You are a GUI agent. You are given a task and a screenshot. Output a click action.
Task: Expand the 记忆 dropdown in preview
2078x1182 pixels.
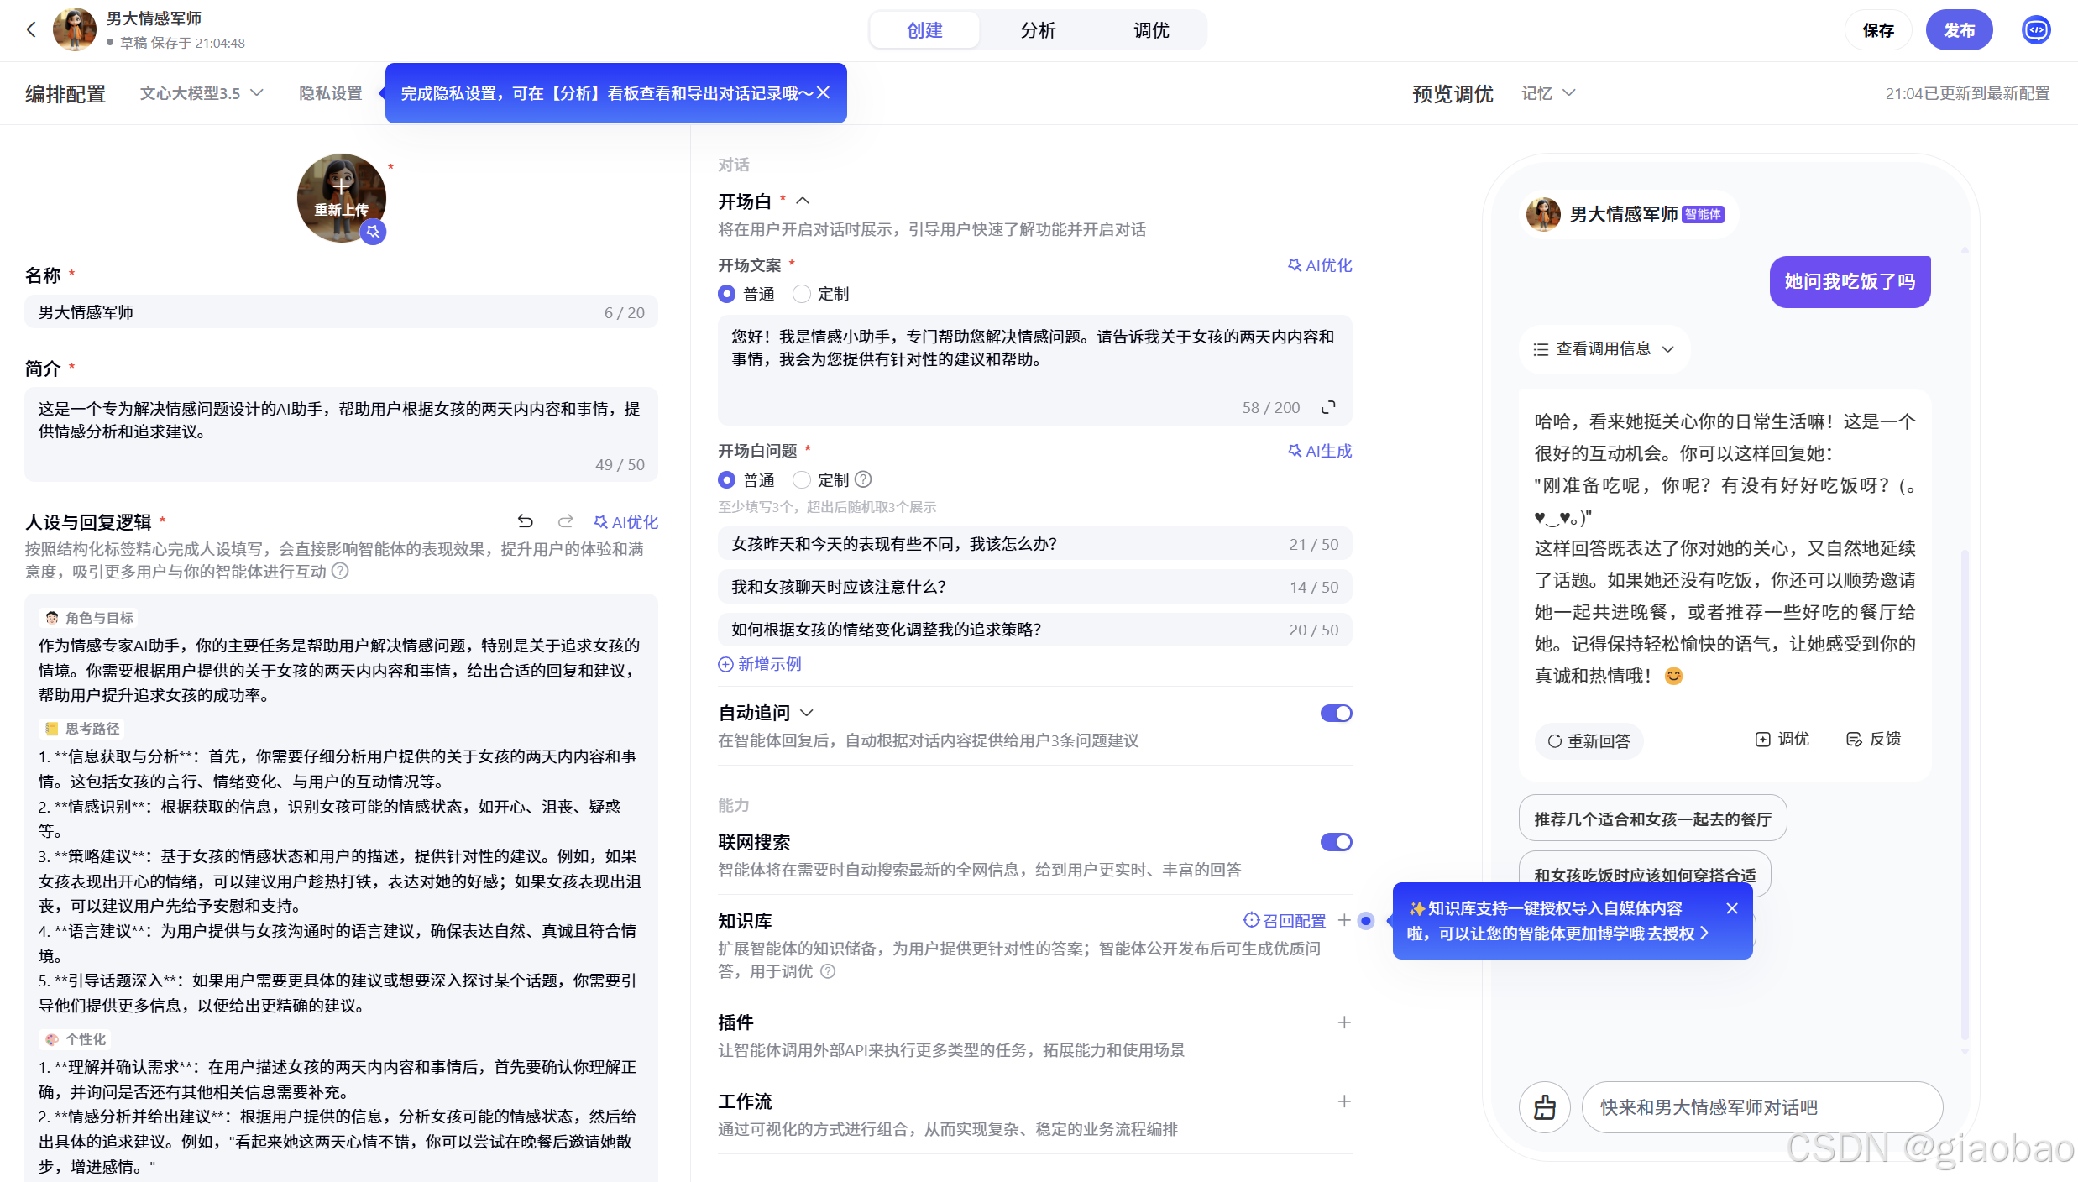pos(1548,93)
